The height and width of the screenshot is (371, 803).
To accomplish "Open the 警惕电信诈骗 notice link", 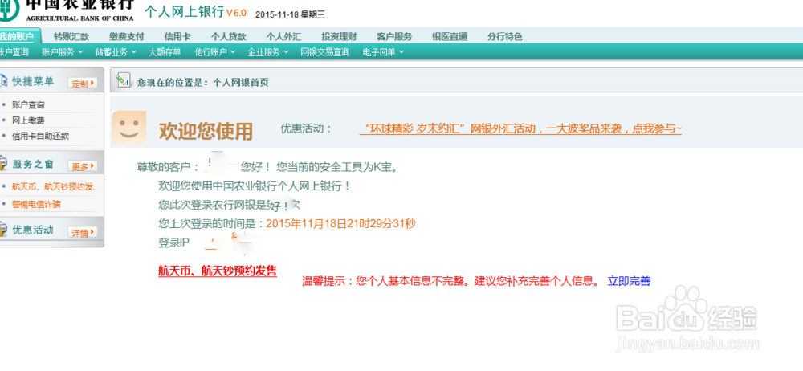I will (36, 204).
